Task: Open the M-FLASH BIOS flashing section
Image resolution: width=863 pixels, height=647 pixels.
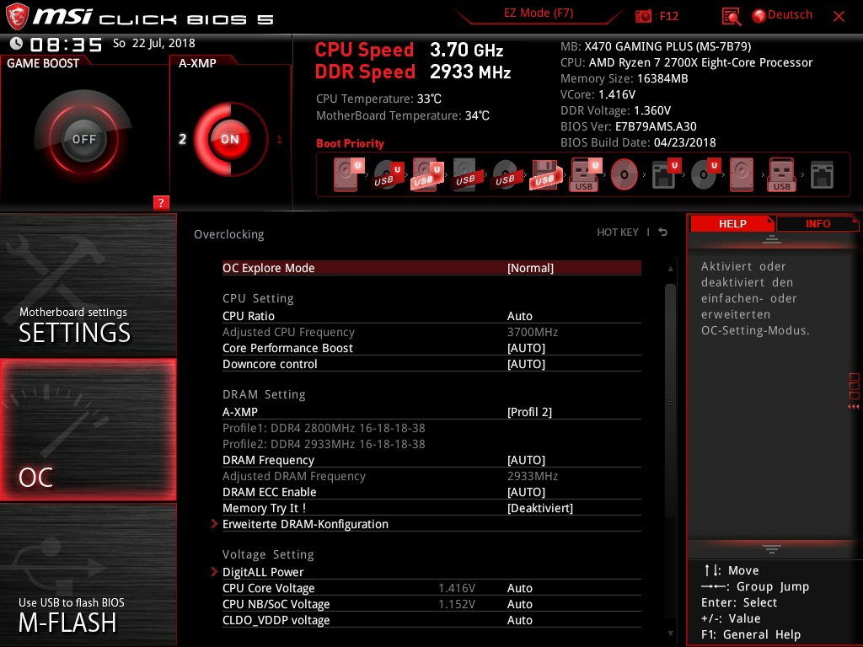Action: point(88,575)
